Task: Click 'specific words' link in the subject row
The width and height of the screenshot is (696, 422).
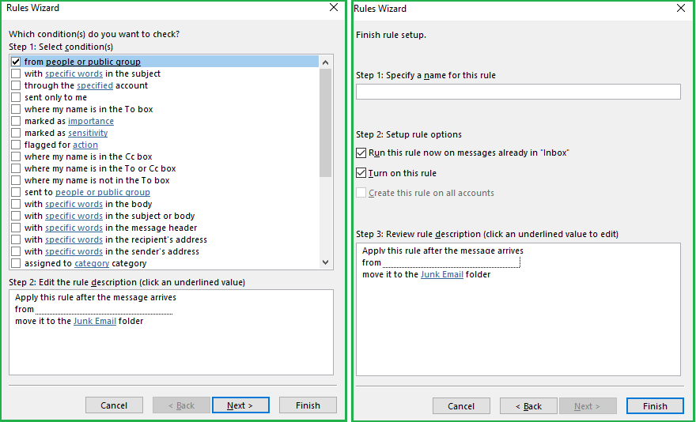Action: click(x=74, y=73)
